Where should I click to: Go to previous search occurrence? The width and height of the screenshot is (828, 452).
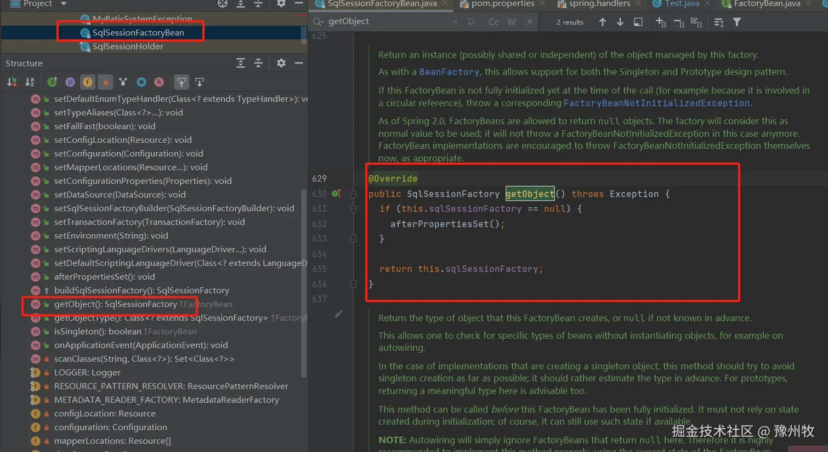603,22
